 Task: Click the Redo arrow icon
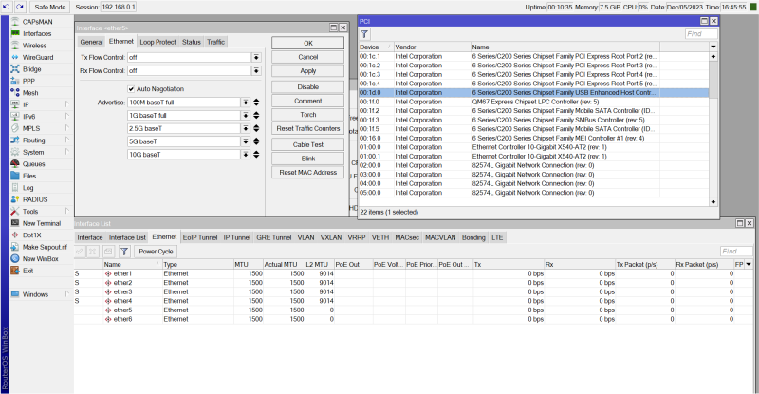[20, 7]
